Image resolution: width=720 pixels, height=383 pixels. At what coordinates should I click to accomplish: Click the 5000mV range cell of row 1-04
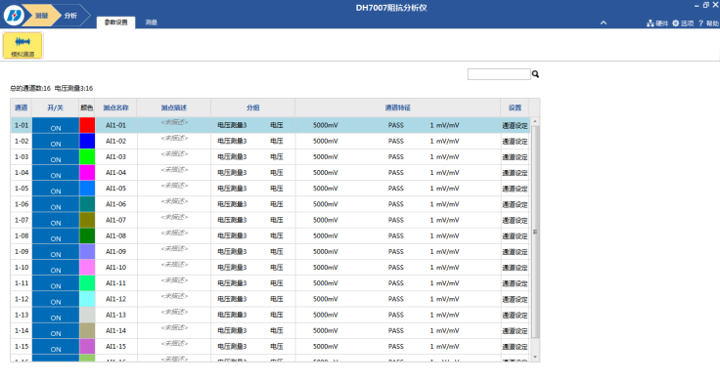[x=326, y=173]
